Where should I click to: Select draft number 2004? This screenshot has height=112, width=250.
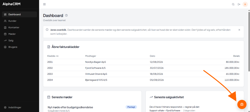click(50, 80)
